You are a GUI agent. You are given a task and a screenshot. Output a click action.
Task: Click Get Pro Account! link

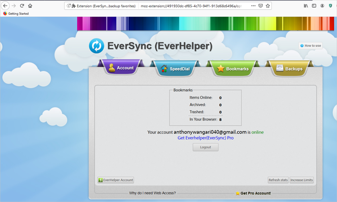(253, 193)
